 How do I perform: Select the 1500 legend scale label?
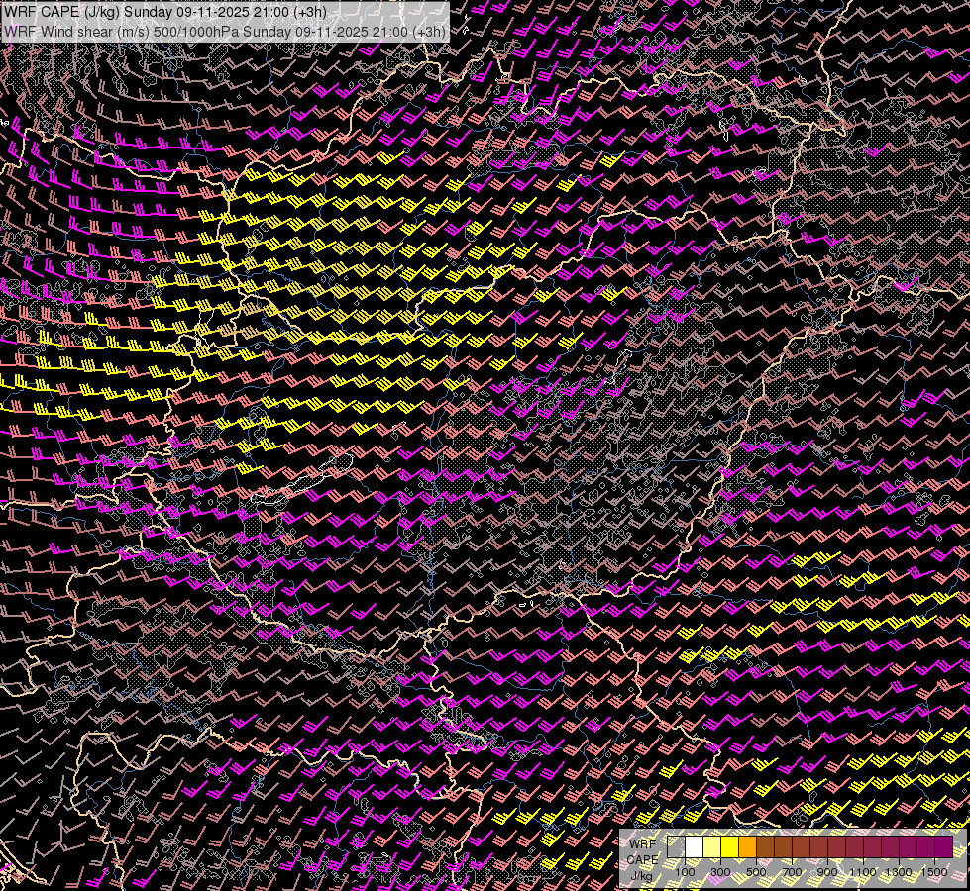(x=933, y=871)
